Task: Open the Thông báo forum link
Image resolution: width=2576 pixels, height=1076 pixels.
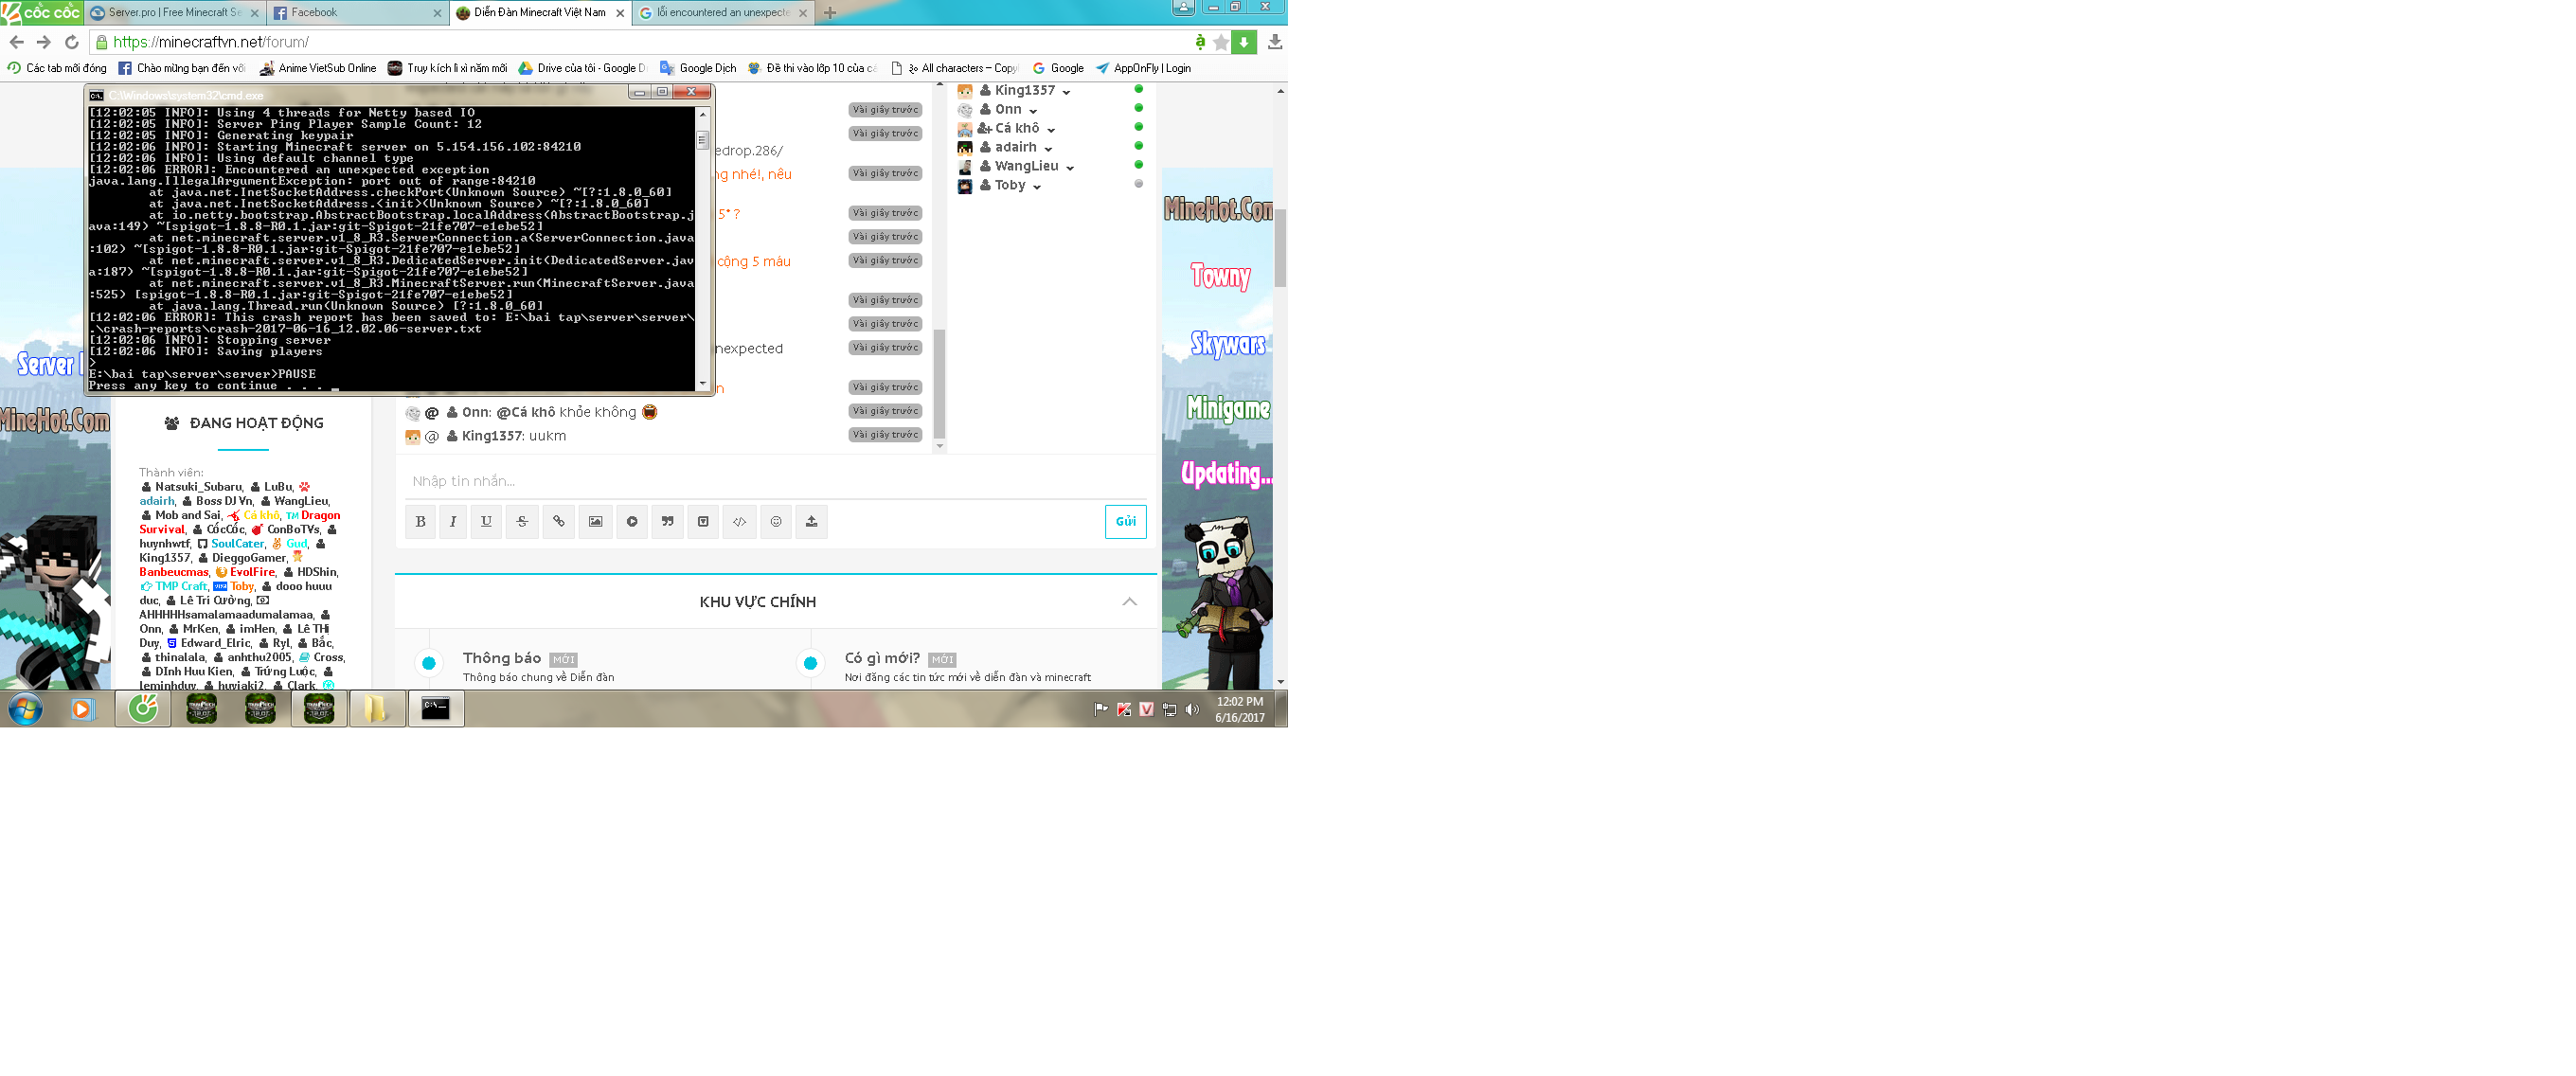Action: pos(502,658)
